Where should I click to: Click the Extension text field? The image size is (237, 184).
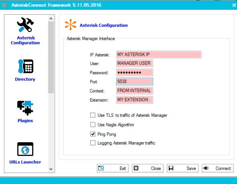tap(134, 100)
